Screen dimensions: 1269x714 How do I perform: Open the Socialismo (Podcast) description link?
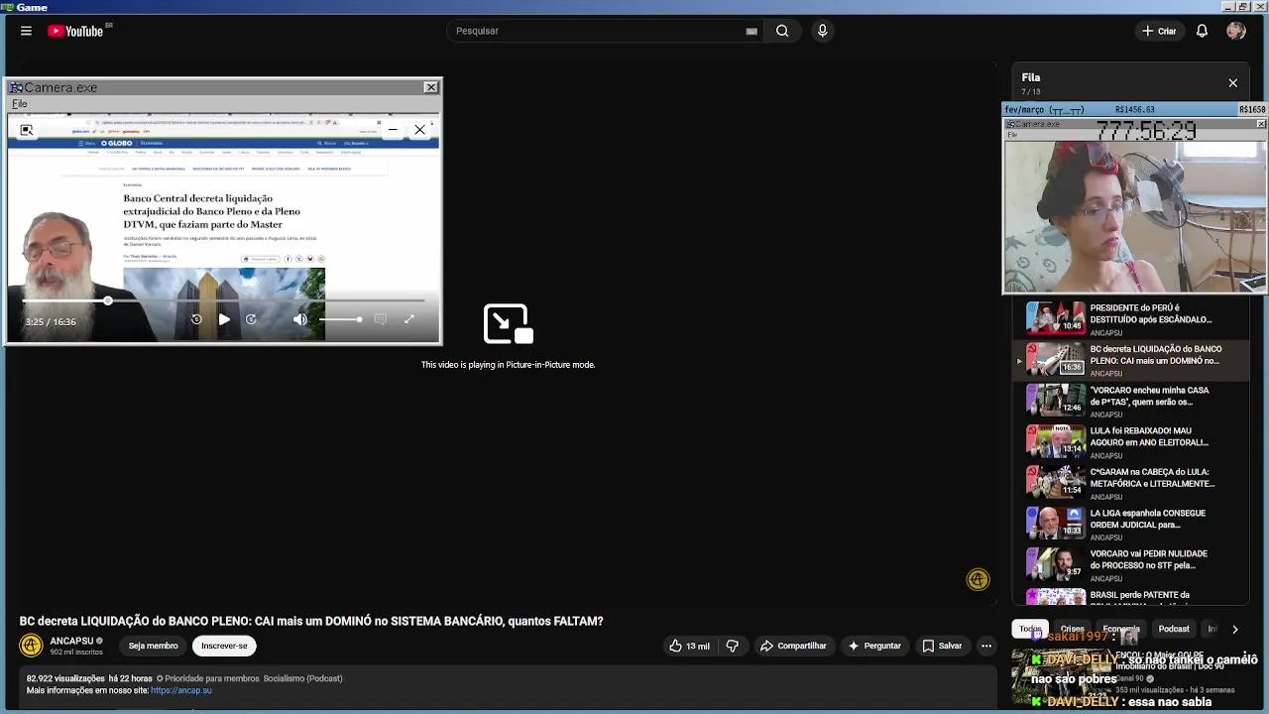(x=302, y=678)
